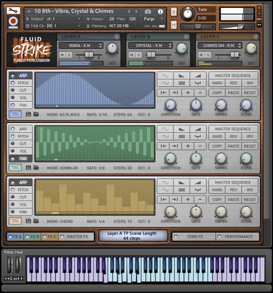
Task: Open Layer B CRYSTAL - R M instrument selector
Action: 150,46
